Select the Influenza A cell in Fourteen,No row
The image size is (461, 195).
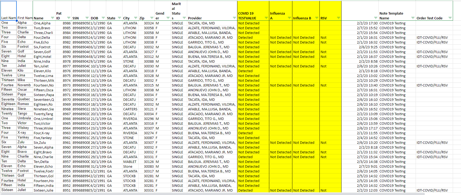(x=281, y=85)
